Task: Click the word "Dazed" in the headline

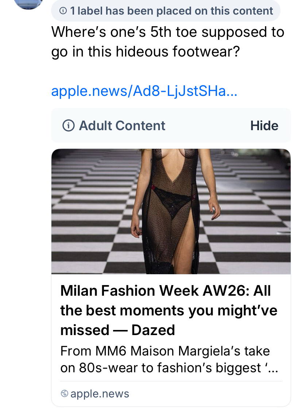Action: pos(153,330)
